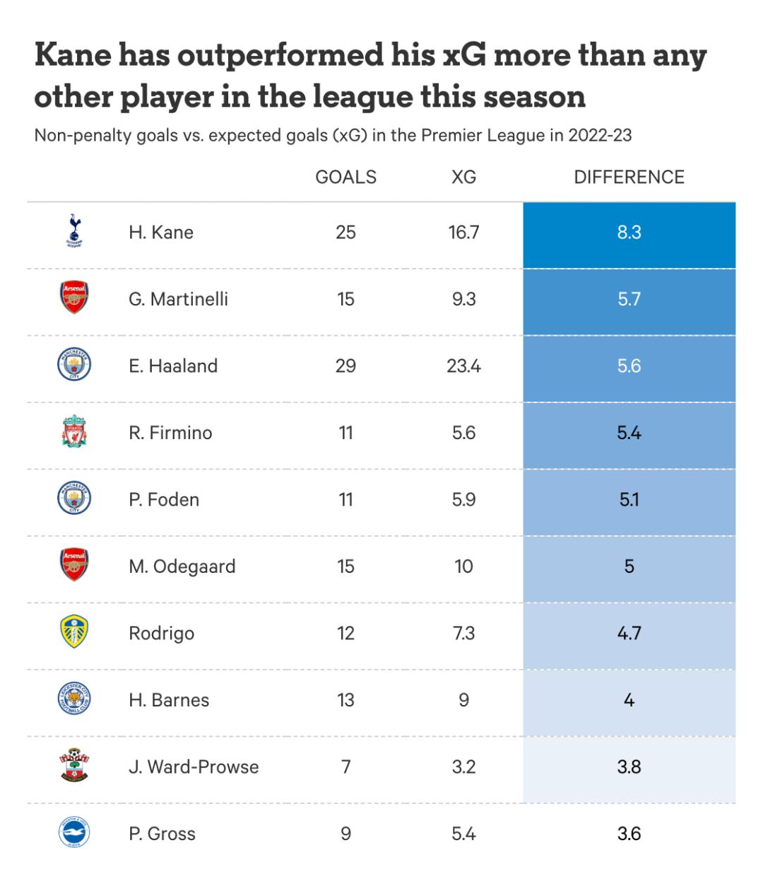The width and height of the screenshot is (763, 896).
Task: Select the Leeds United crest beside Rodrigo
Action: pos(74,633)
